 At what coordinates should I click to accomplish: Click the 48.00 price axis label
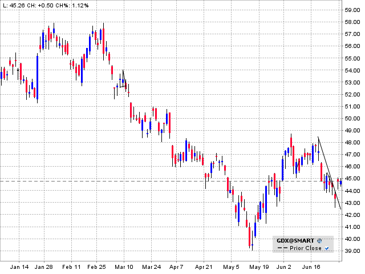pos(352,143)
